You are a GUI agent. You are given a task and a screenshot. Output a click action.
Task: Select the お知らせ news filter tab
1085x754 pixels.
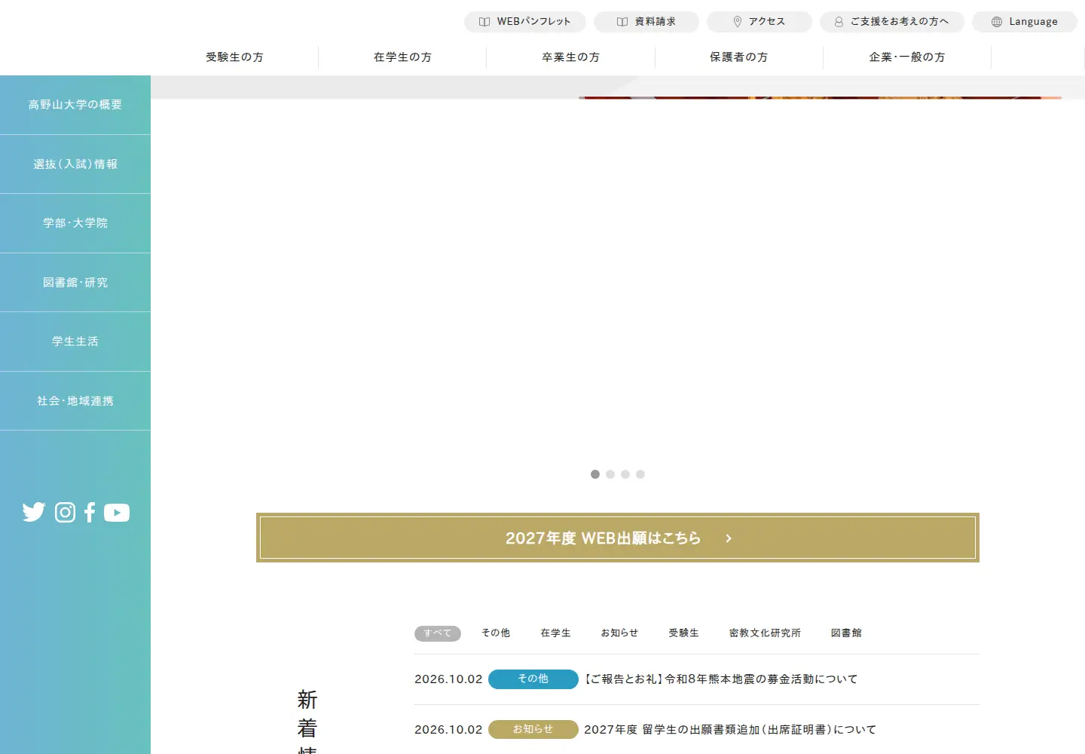619,633
